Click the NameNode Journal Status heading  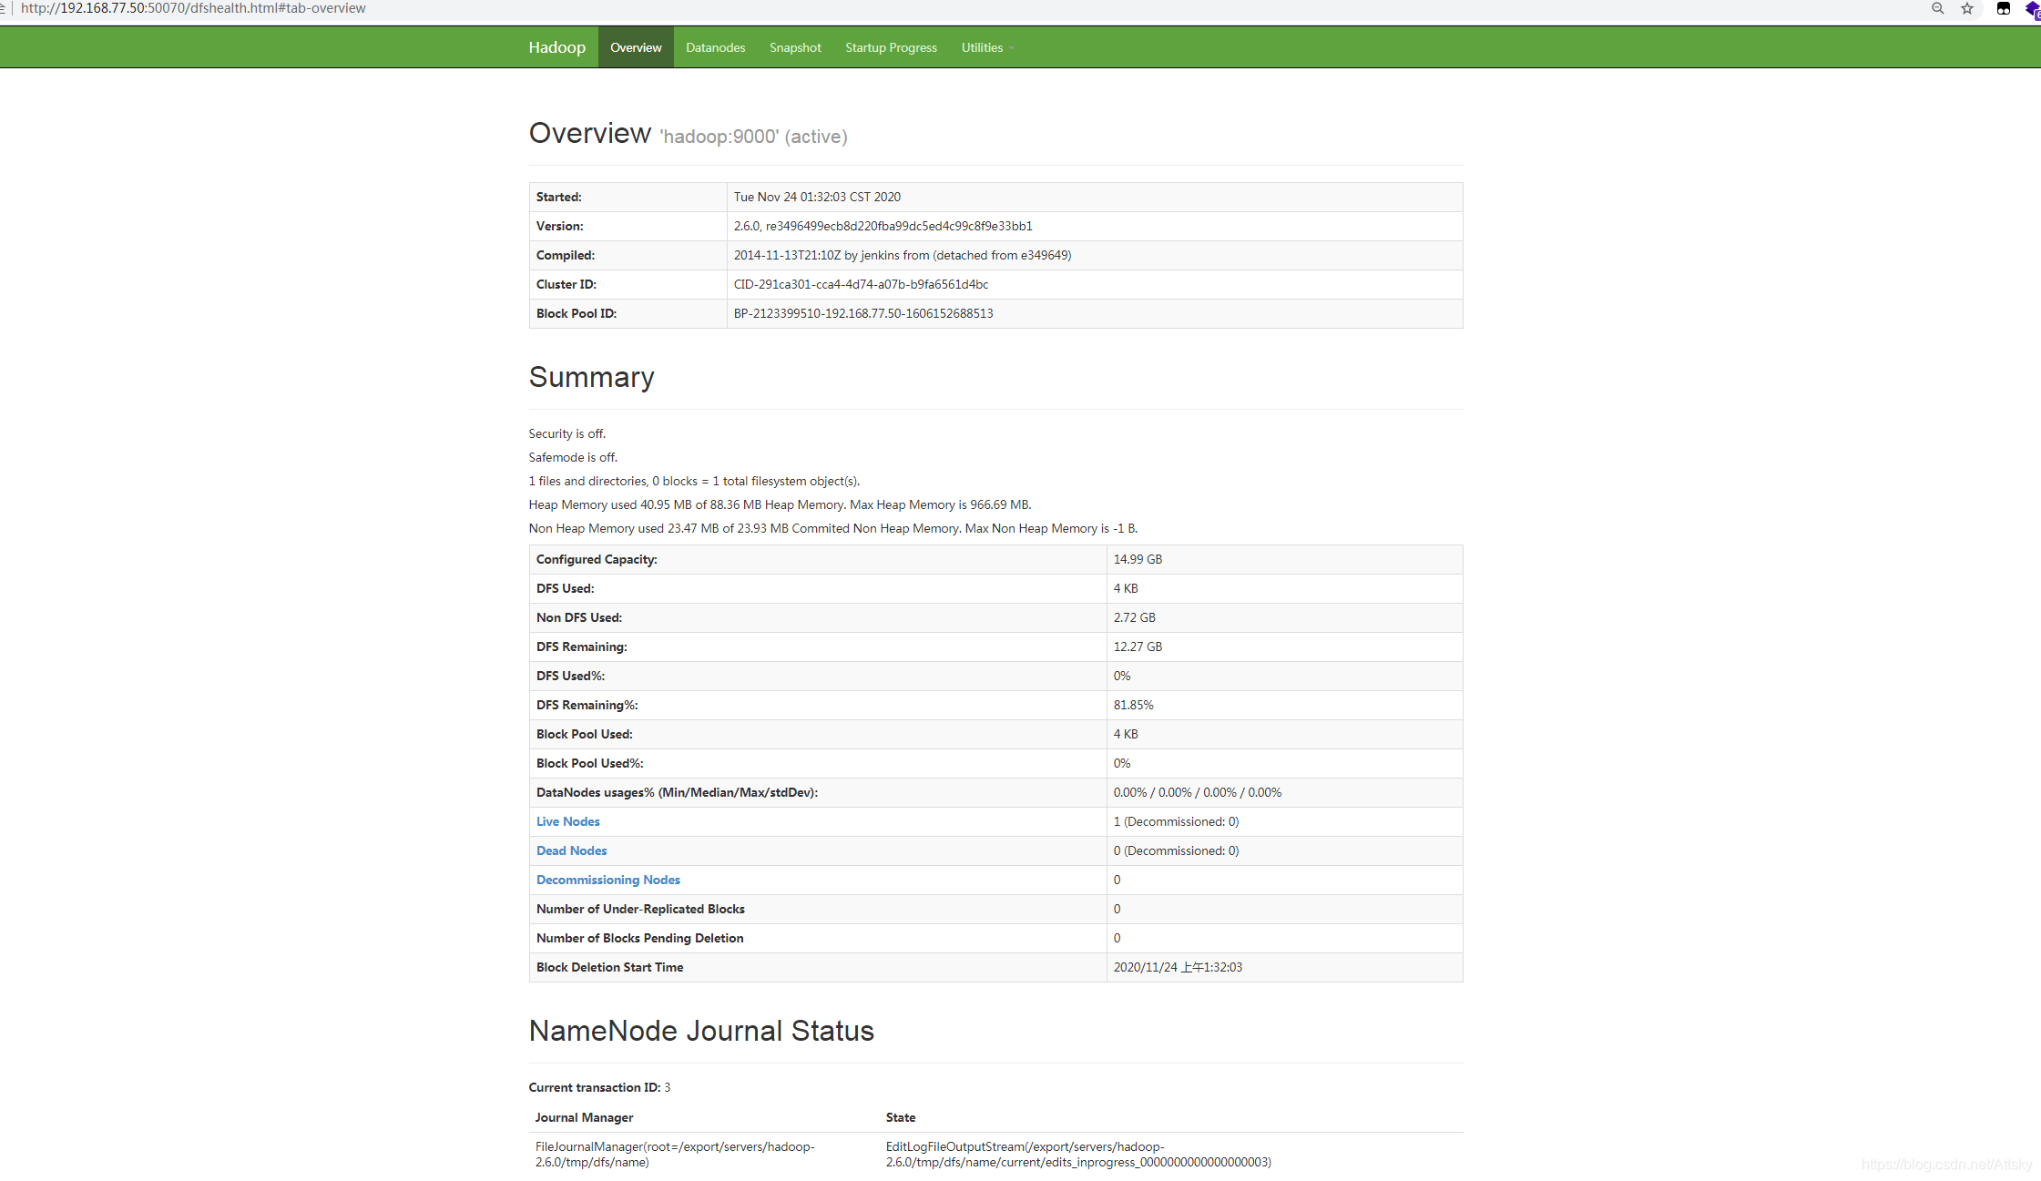(x=700, y=1031)
